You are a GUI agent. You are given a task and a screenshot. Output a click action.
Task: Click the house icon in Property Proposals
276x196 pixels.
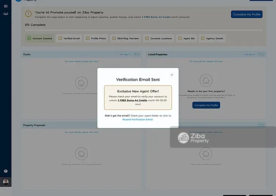pos(81,154)
